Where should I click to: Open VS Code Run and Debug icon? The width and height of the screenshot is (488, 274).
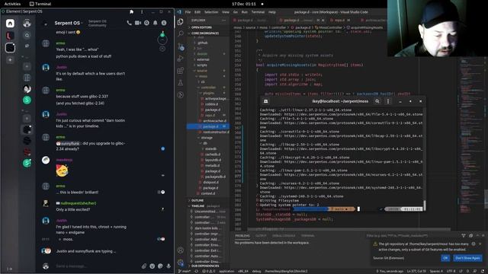180,59
